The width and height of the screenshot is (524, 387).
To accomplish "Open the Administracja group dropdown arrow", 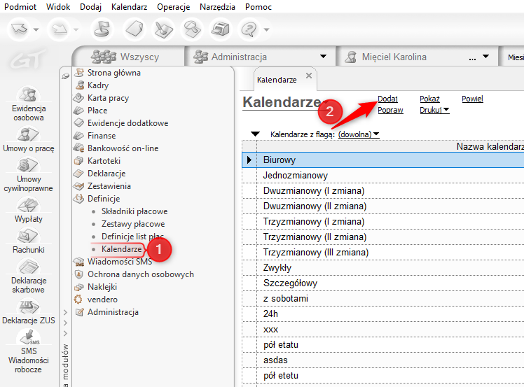I will 323,57.
